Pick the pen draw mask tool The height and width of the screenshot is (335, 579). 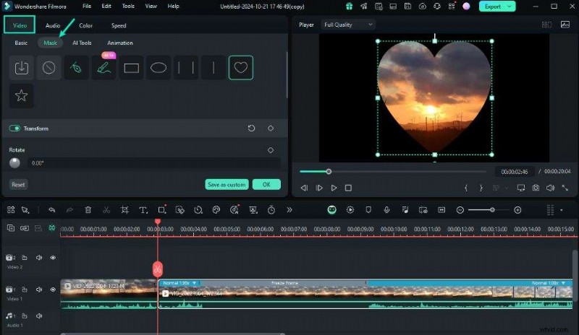coord(76,68)
